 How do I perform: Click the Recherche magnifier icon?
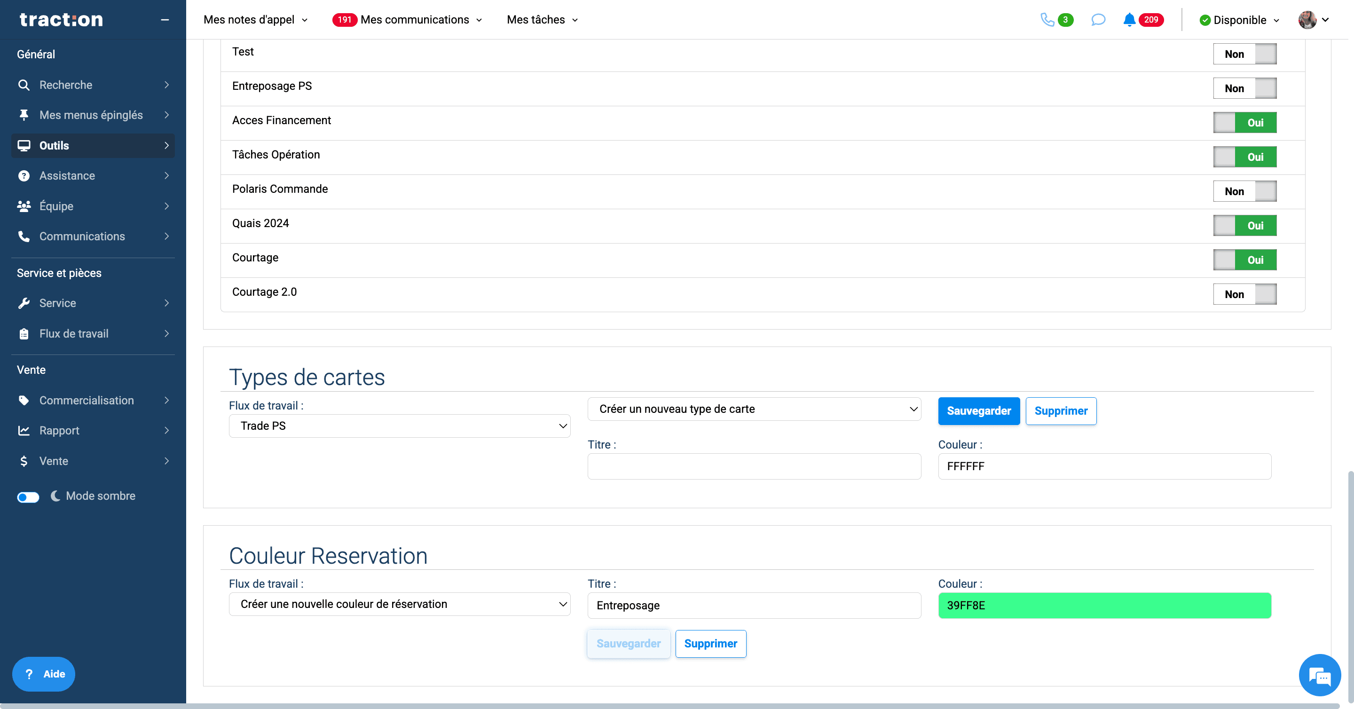24,85
